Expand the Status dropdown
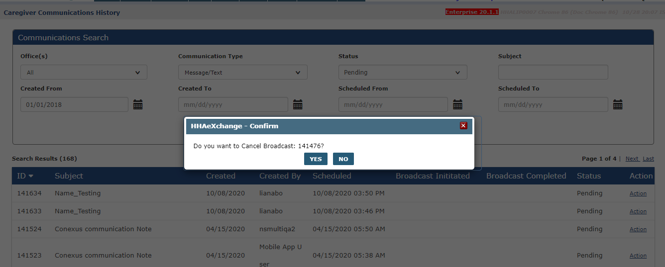This screenshot has width=665, height=267. click(402, 72)
